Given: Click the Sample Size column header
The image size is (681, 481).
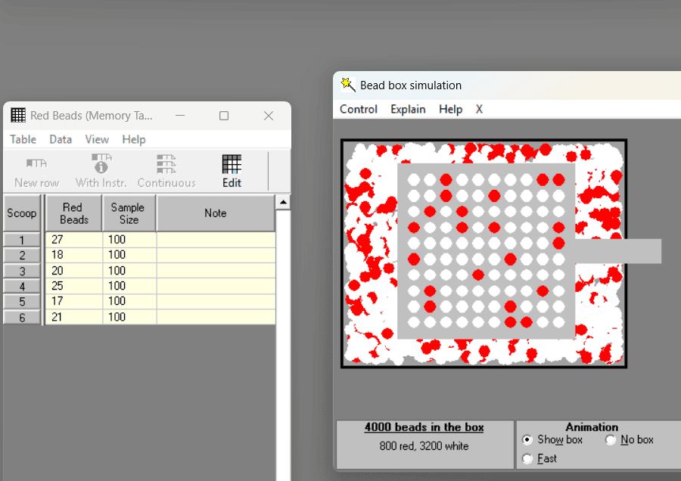Looking at the screenshot, I should coord(129,213).
